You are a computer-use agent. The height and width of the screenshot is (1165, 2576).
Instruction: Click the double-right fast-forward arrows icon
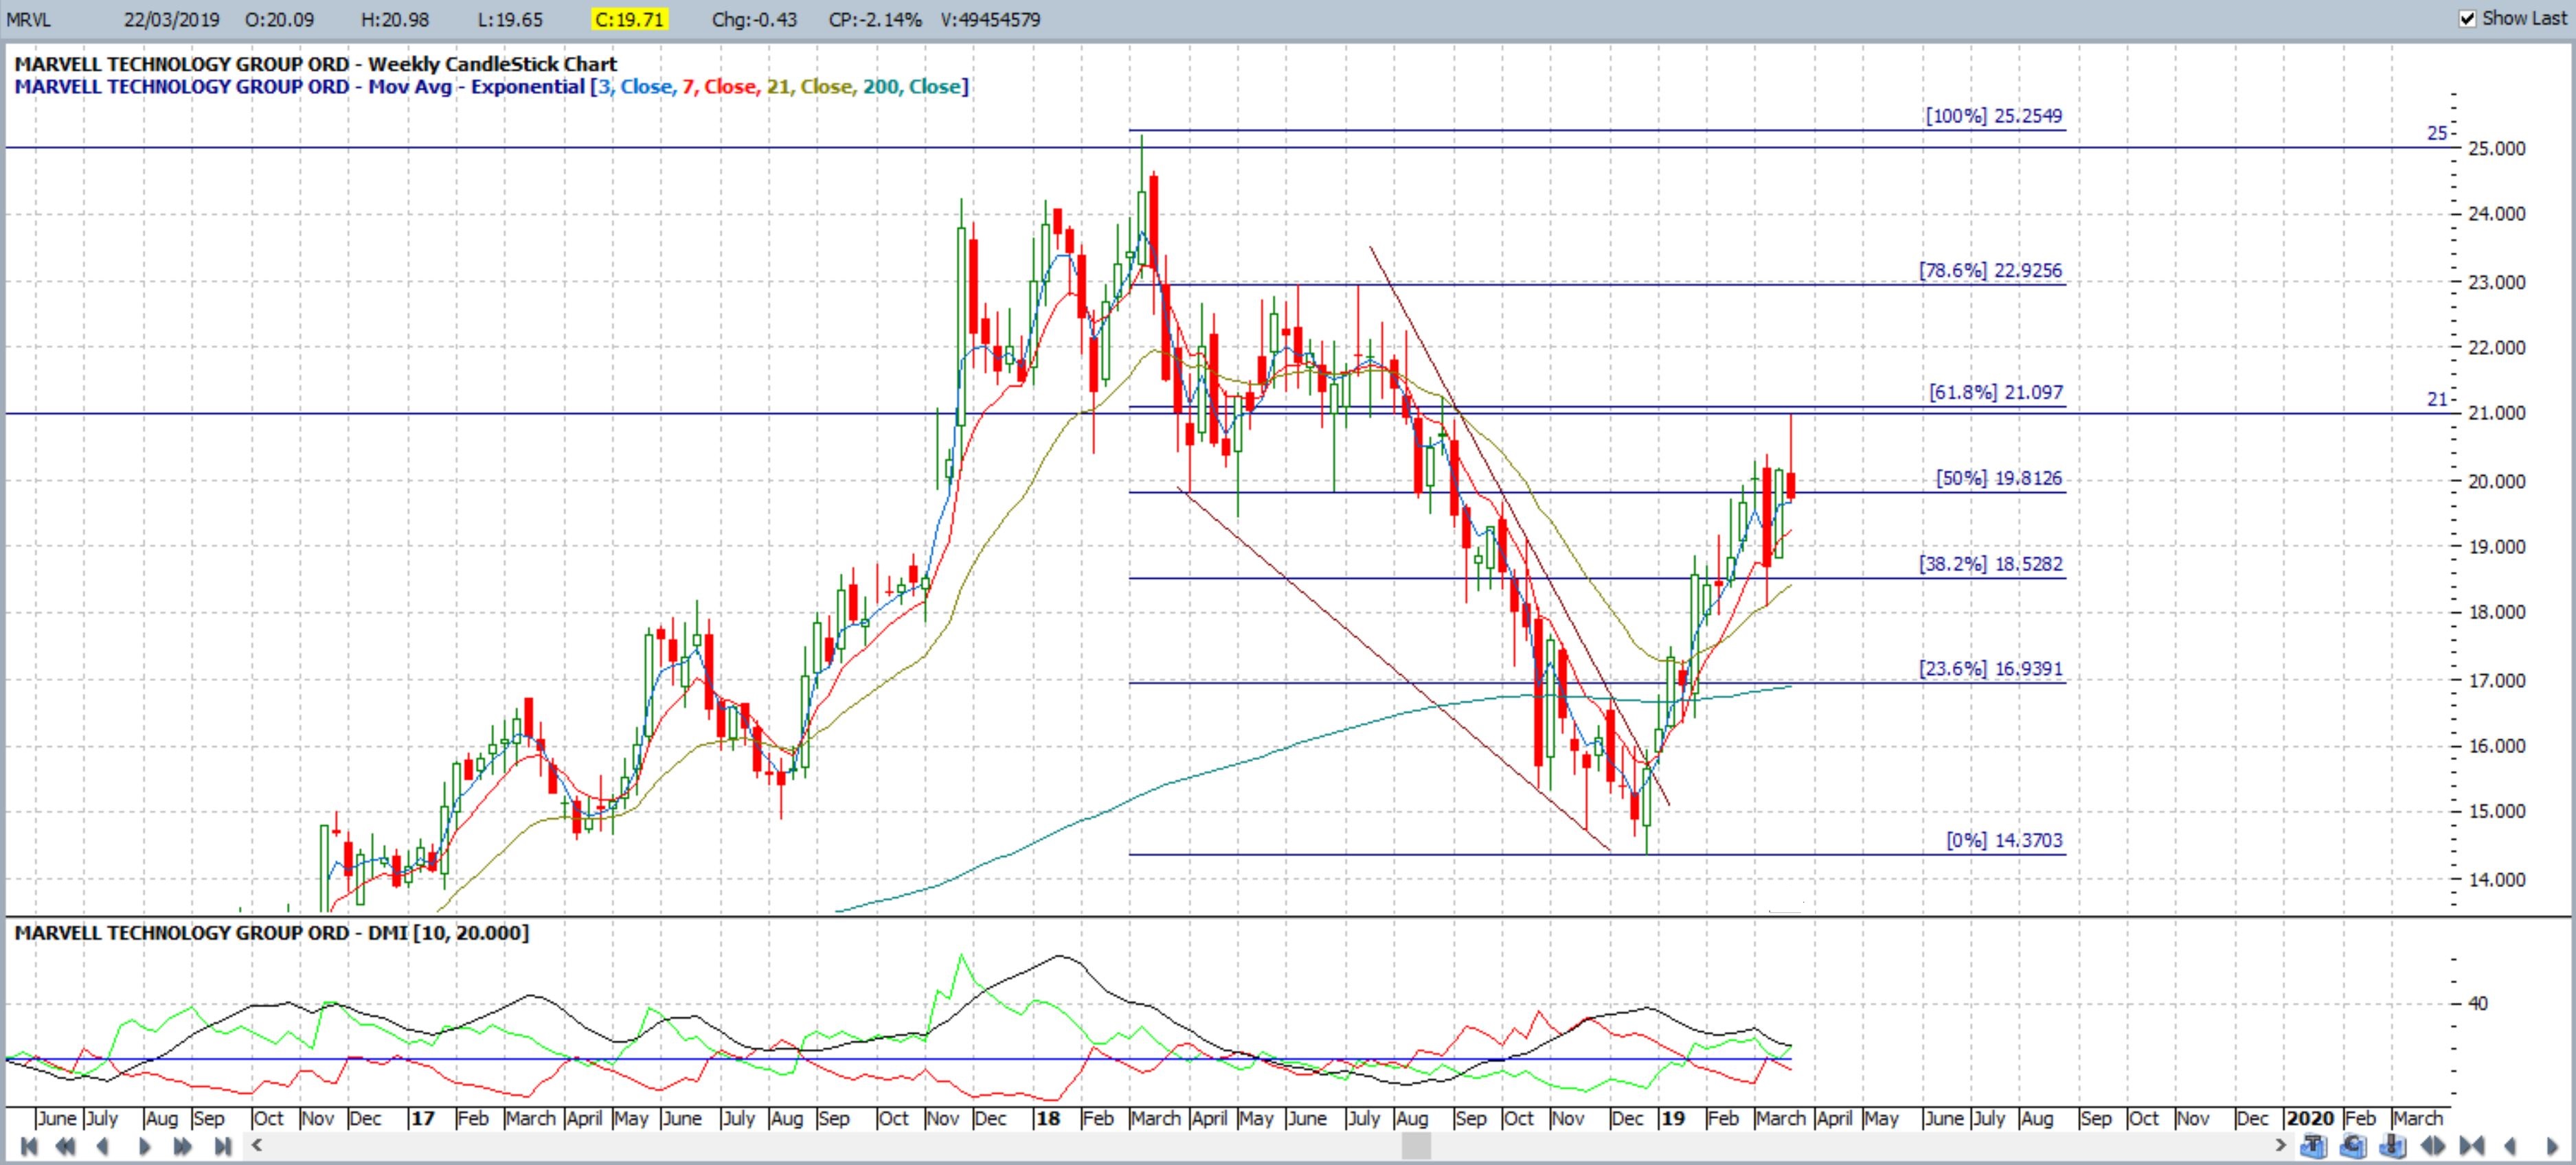pyautogui.click(x=183, y=1146)
